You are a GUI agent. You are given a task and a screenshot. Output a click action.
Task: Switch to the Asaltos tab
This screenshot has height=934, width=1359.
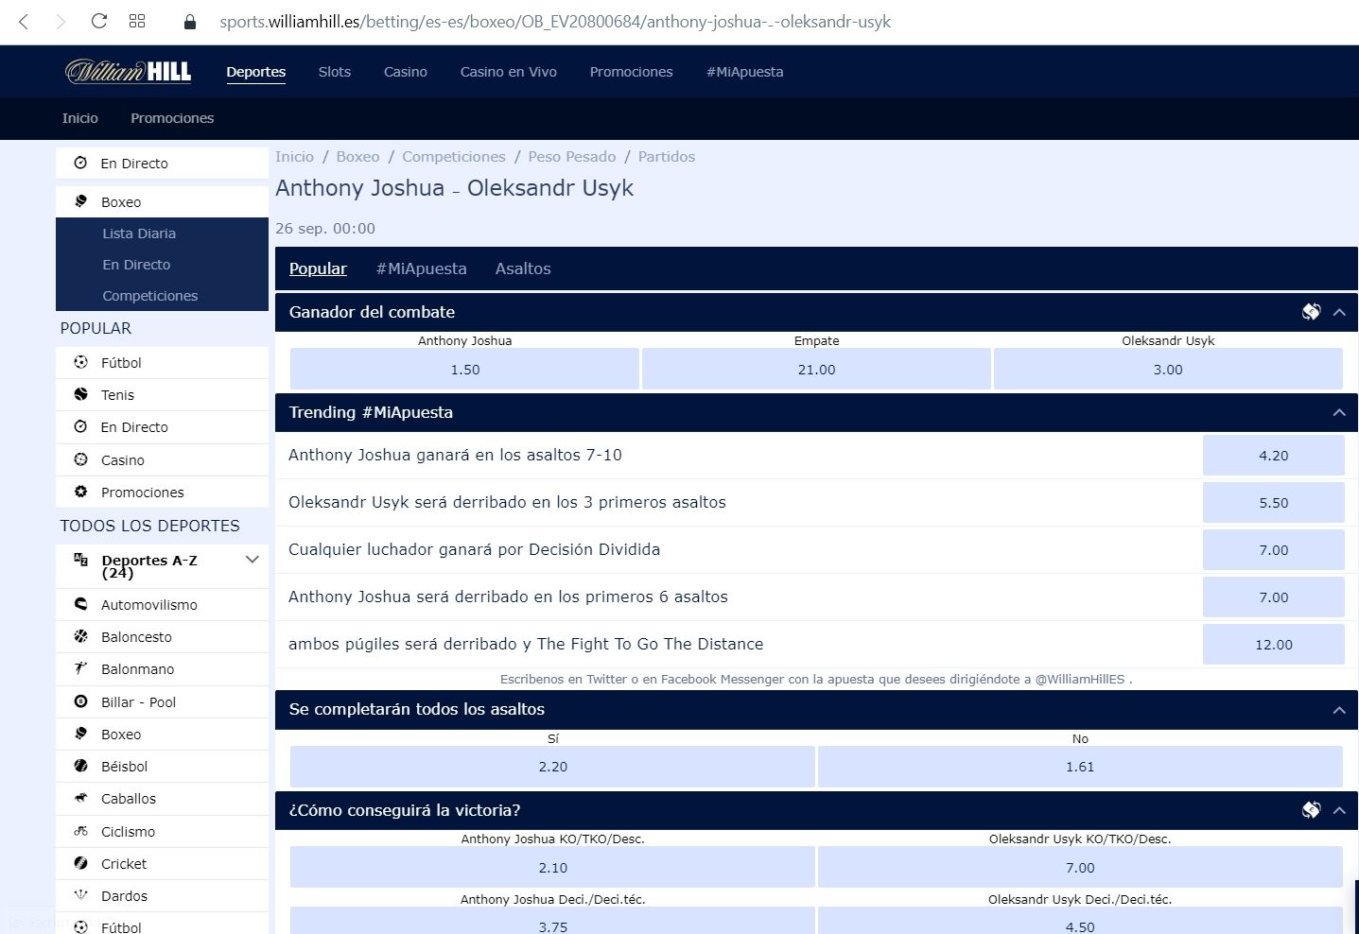[x=522, y=268]
